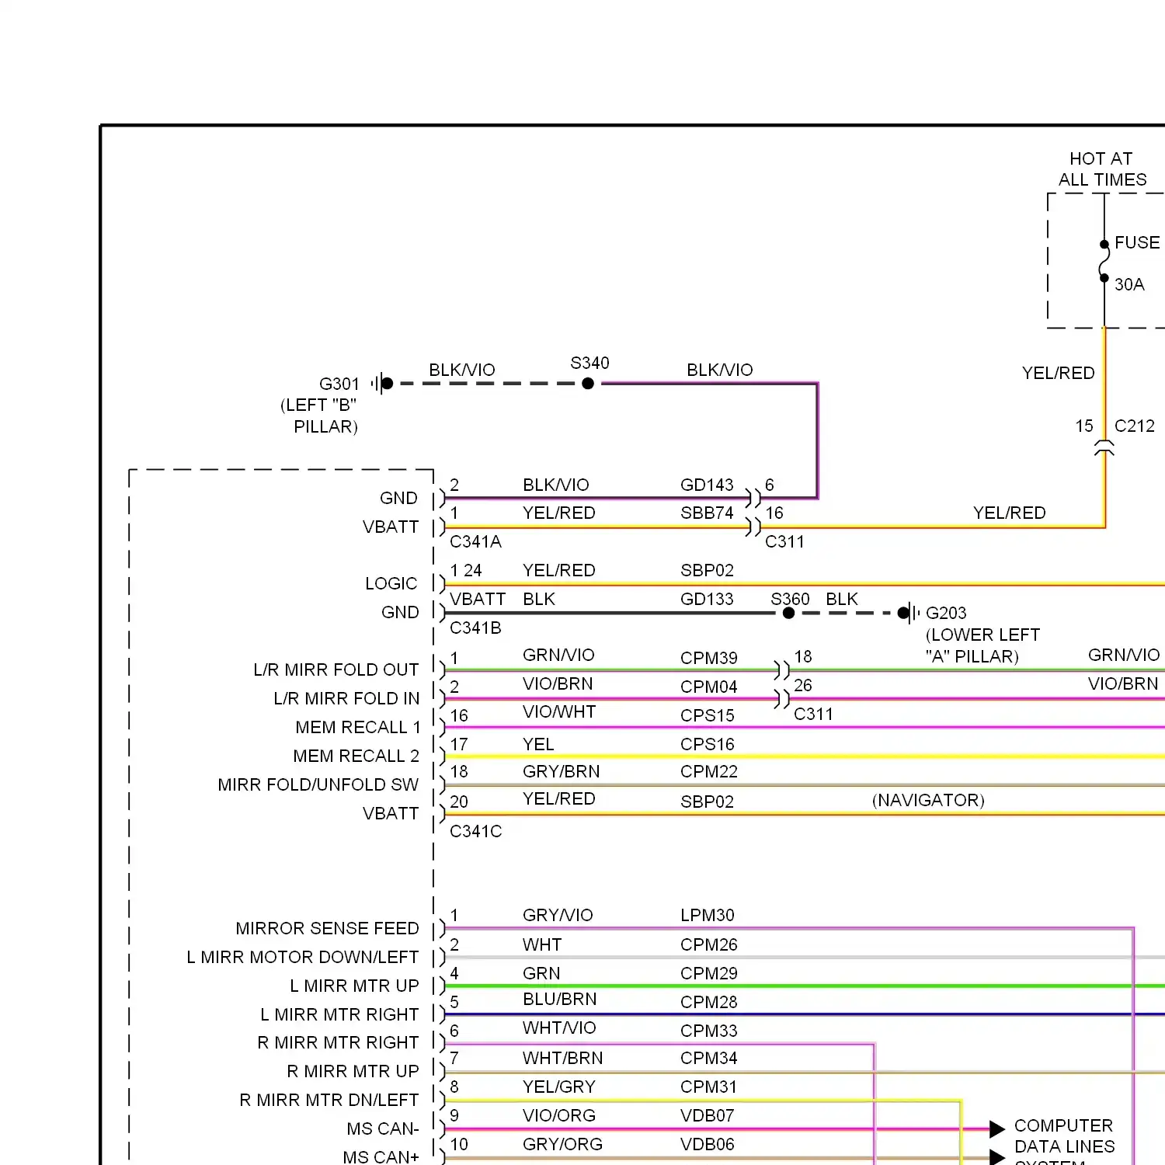This screenshot has width=1165, height=1165.
Task: Click the "L/R MIRR FOLD OUT" label
Action: point(336,669)
